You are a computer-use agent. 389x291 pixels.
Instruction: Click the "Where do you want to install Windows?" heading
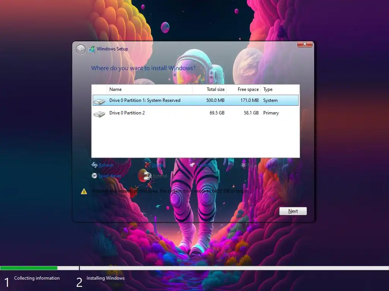tap(143, 68)
